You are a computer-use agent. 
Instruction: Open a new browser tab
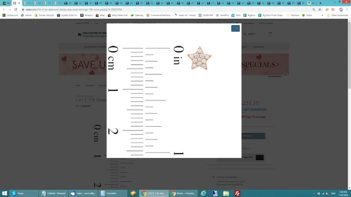pyautogui.click(x=320, y=3)
